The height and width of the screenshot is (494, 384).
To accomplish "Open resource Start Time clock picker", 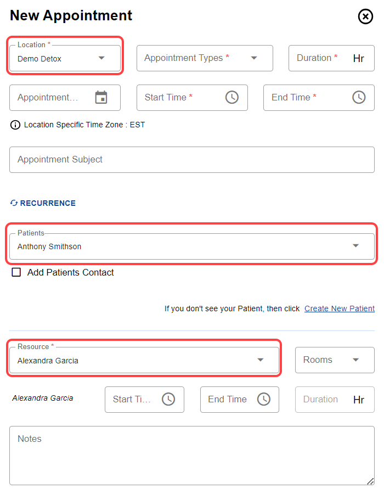I will 168,400.
